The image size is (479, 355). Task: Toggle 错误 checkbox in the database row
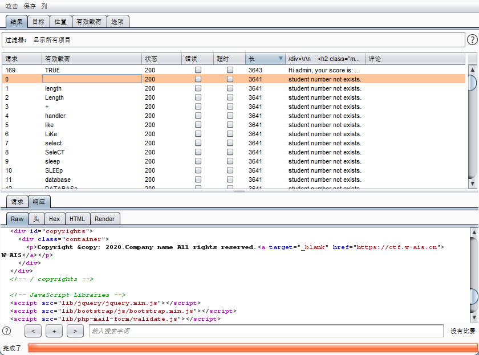point(198,179)
